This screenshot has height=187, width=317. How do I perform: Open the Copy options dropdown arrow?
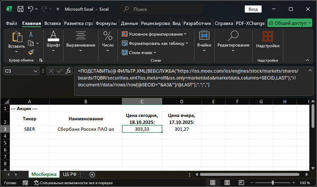pyautogui.click(x=38, y=43)
